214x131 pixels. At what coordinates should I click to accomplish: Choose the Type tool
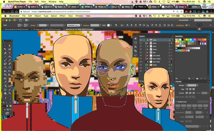10,53
